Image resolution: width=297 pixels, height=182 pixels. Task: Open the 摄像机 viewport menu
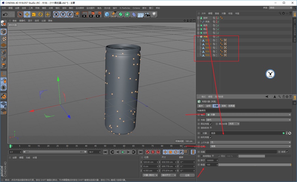point(22,21)
